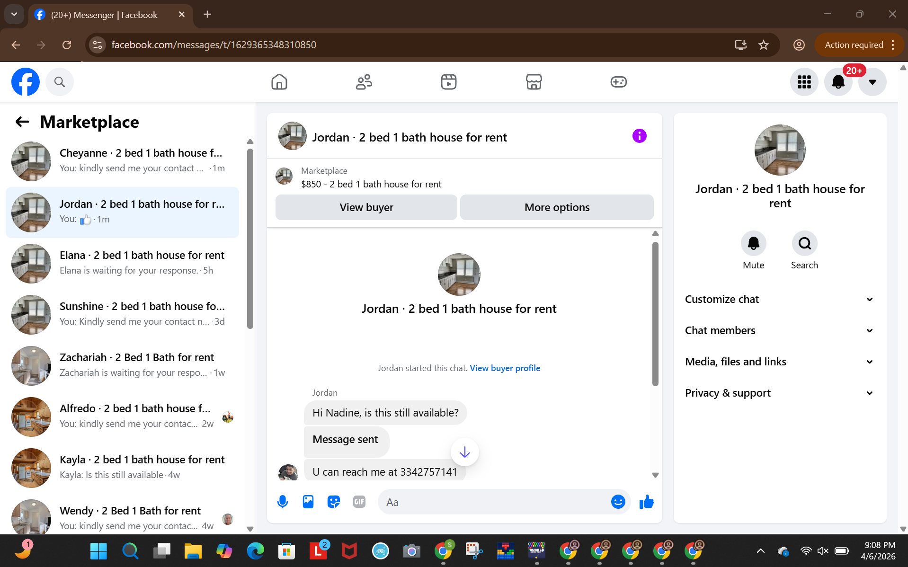Follow the View buyer profile link
The width and height of the screenshot is (908, 567).
point(505,368)
